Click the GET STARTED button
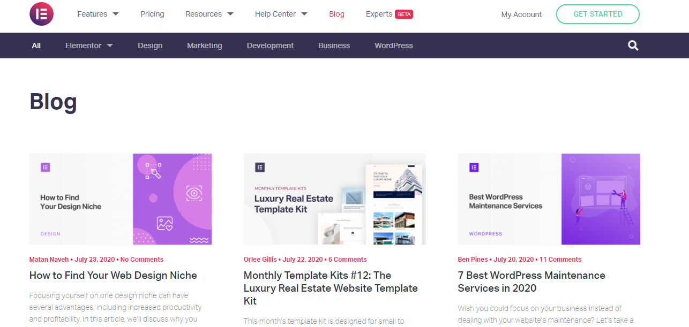This screenshot has height=327, width=689. (598, 14)
